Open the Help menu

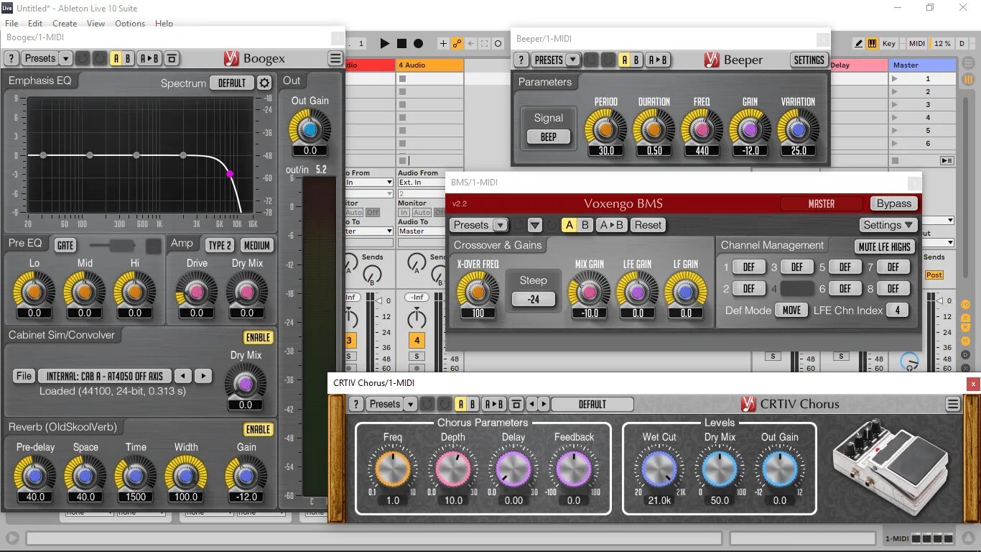point(164,23)
